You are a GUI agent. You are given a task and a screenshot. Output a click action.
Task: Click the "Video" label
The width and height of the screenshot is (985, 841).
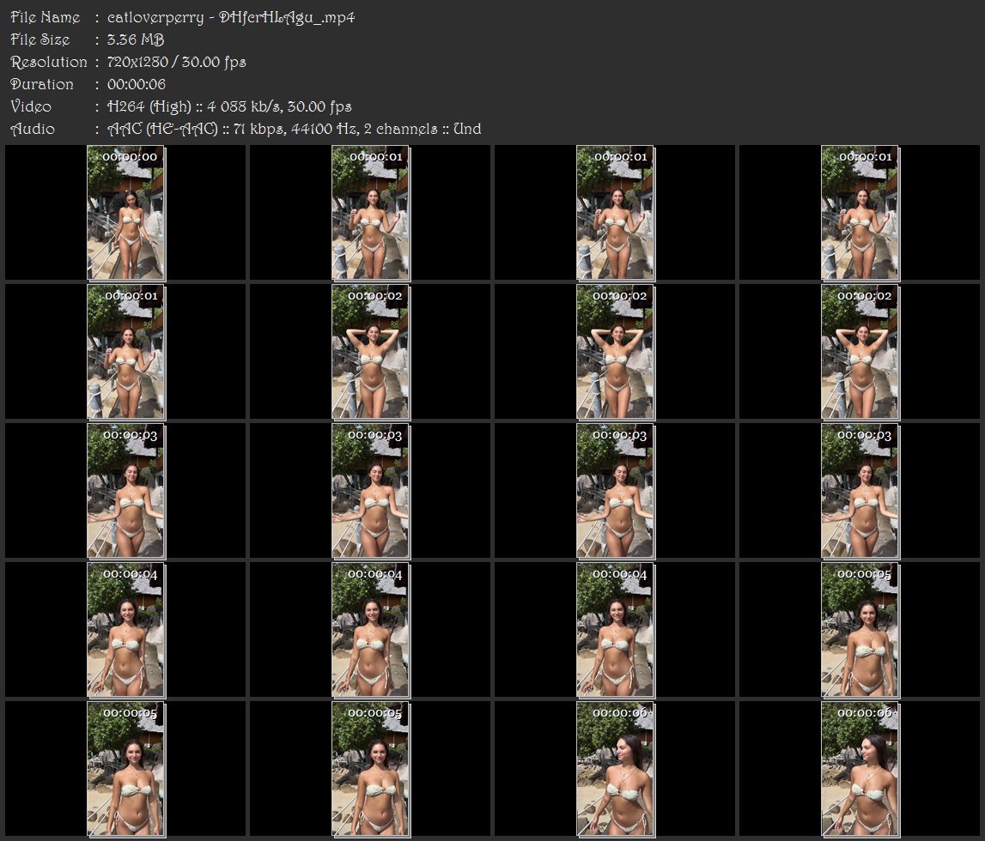pos(31,106)
